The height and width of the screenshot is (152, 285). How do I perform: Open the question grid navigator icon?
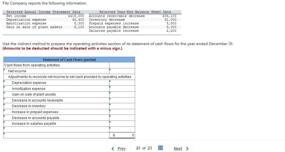tap(160, 148)
